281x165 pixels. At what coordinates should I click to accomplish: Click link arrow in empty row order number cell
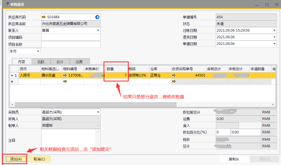click(174, 81)
